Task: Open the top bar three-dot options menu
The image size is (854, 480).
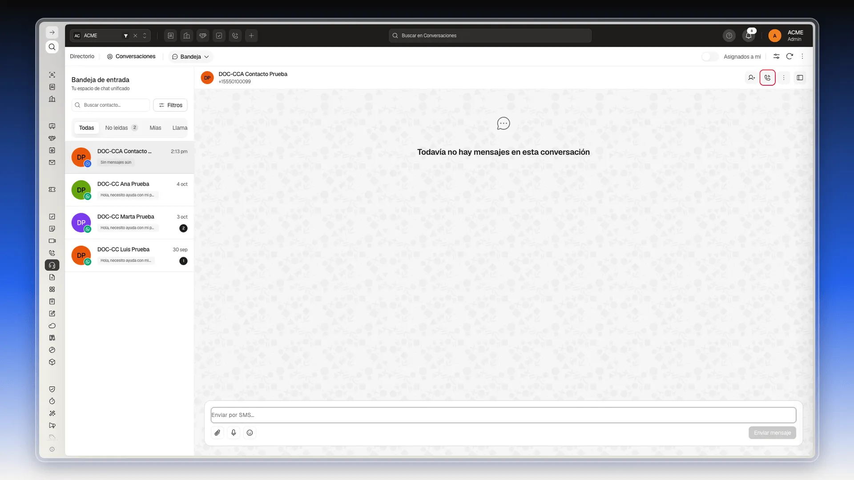Action: coord(802,56)
